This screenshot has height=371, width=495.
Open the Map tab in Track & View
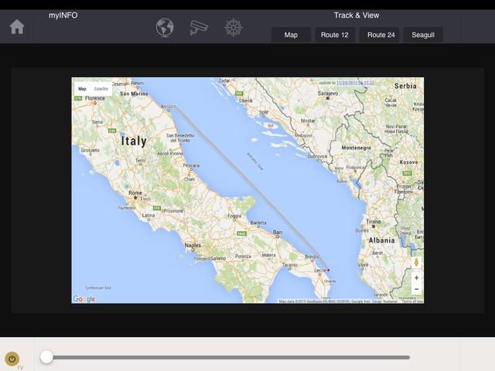click(291, 35)
